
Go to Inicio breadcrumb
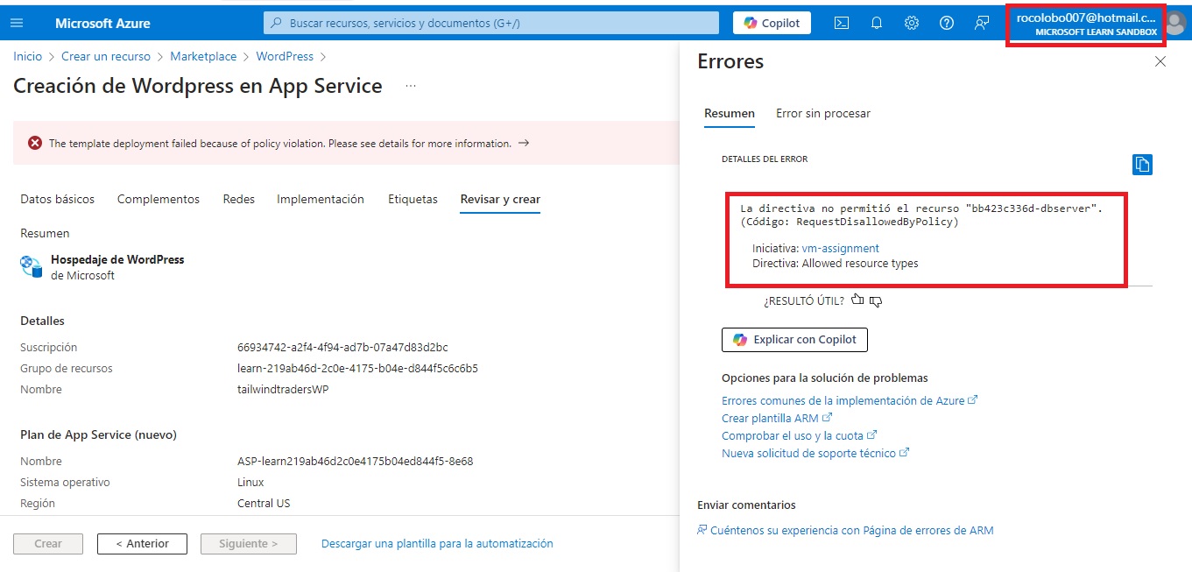(x=28, y=56)
